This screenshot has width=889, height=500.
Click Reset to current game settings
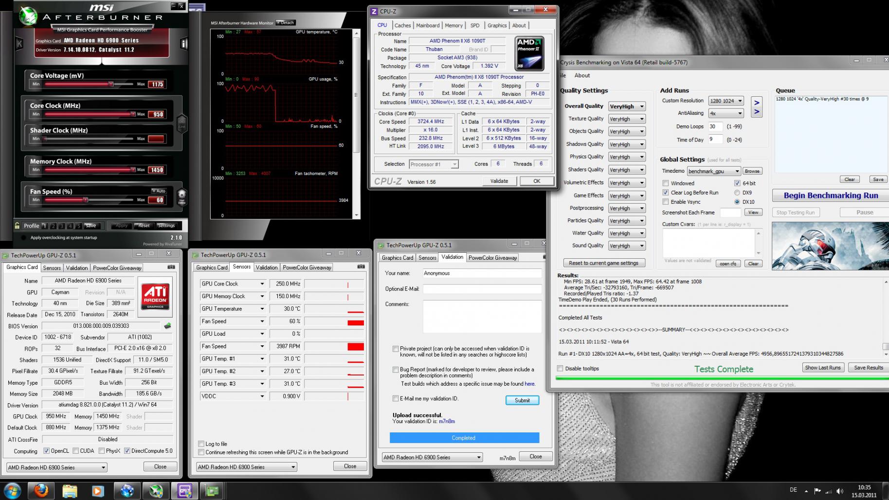(603, 263)
